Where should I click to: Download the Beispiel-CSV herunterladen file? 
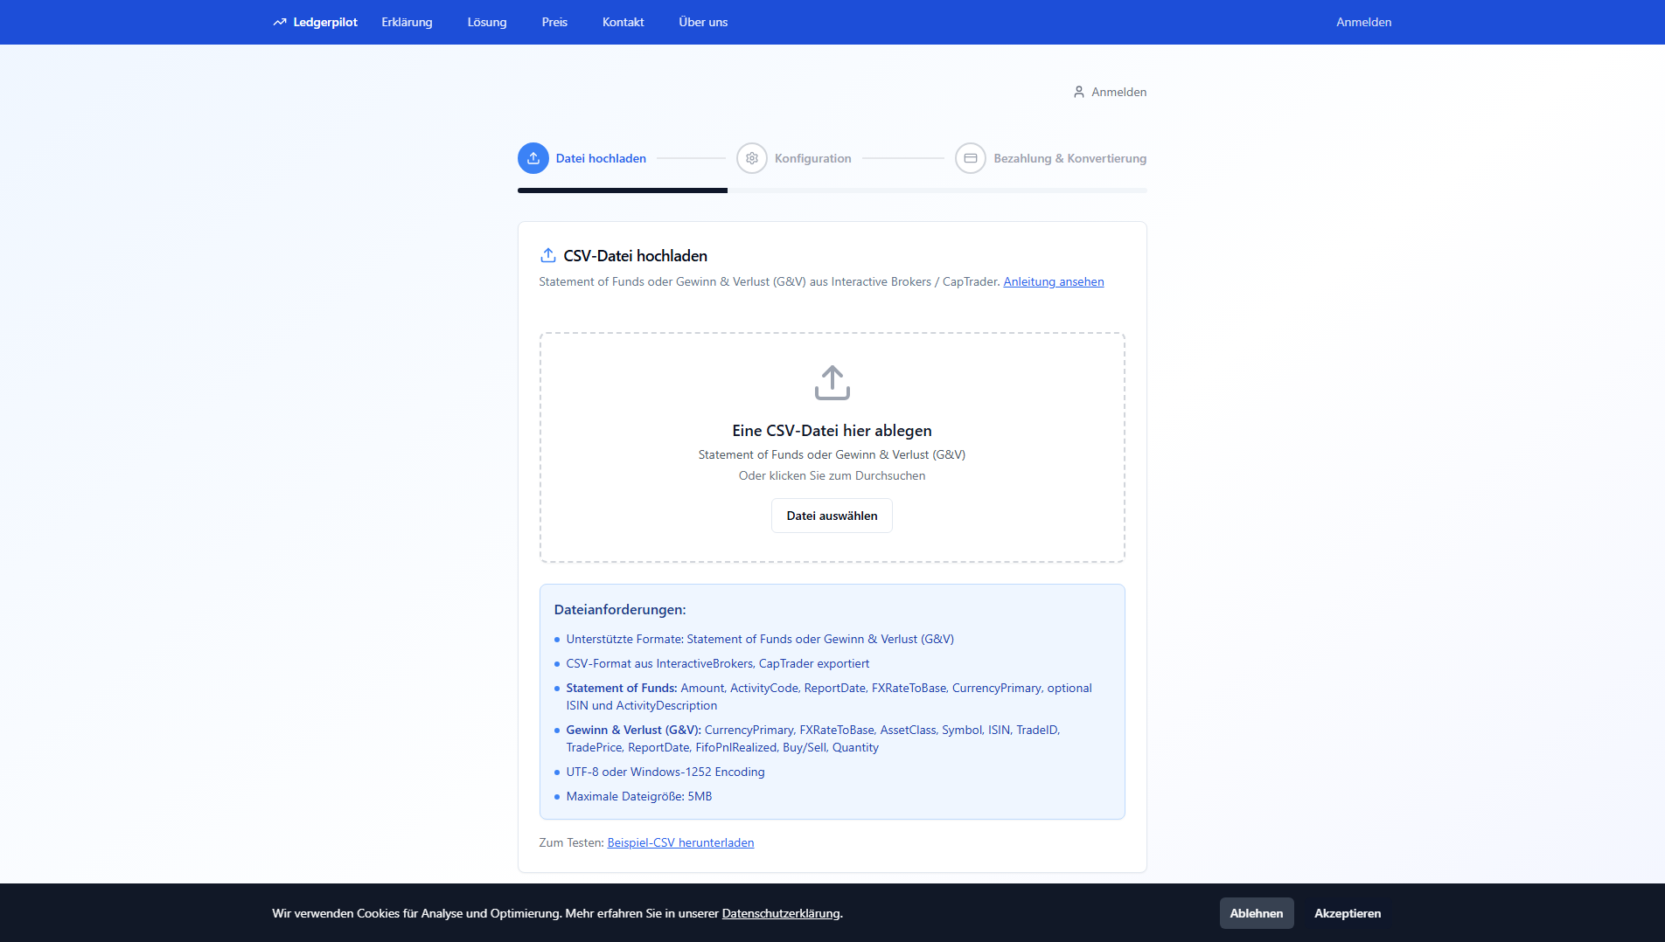[x=680, y=842]
